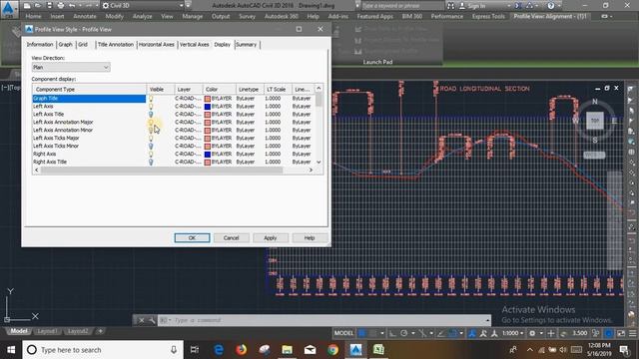Switch to the Information tab

(x=40, y=44)
